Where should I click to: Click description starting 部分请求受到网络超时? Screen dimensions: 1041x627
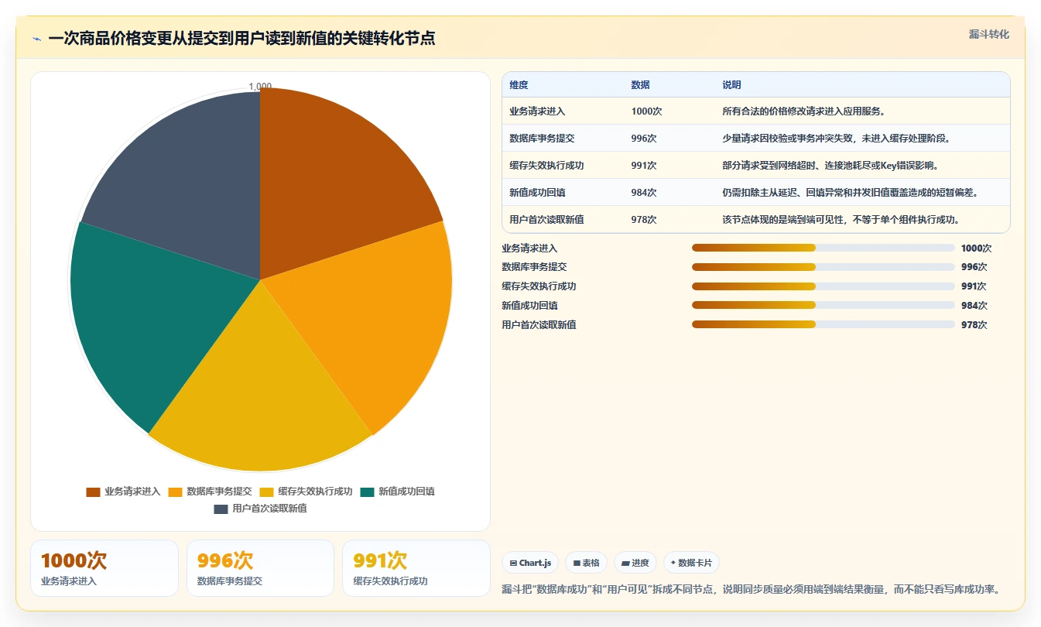click(830, 166)
